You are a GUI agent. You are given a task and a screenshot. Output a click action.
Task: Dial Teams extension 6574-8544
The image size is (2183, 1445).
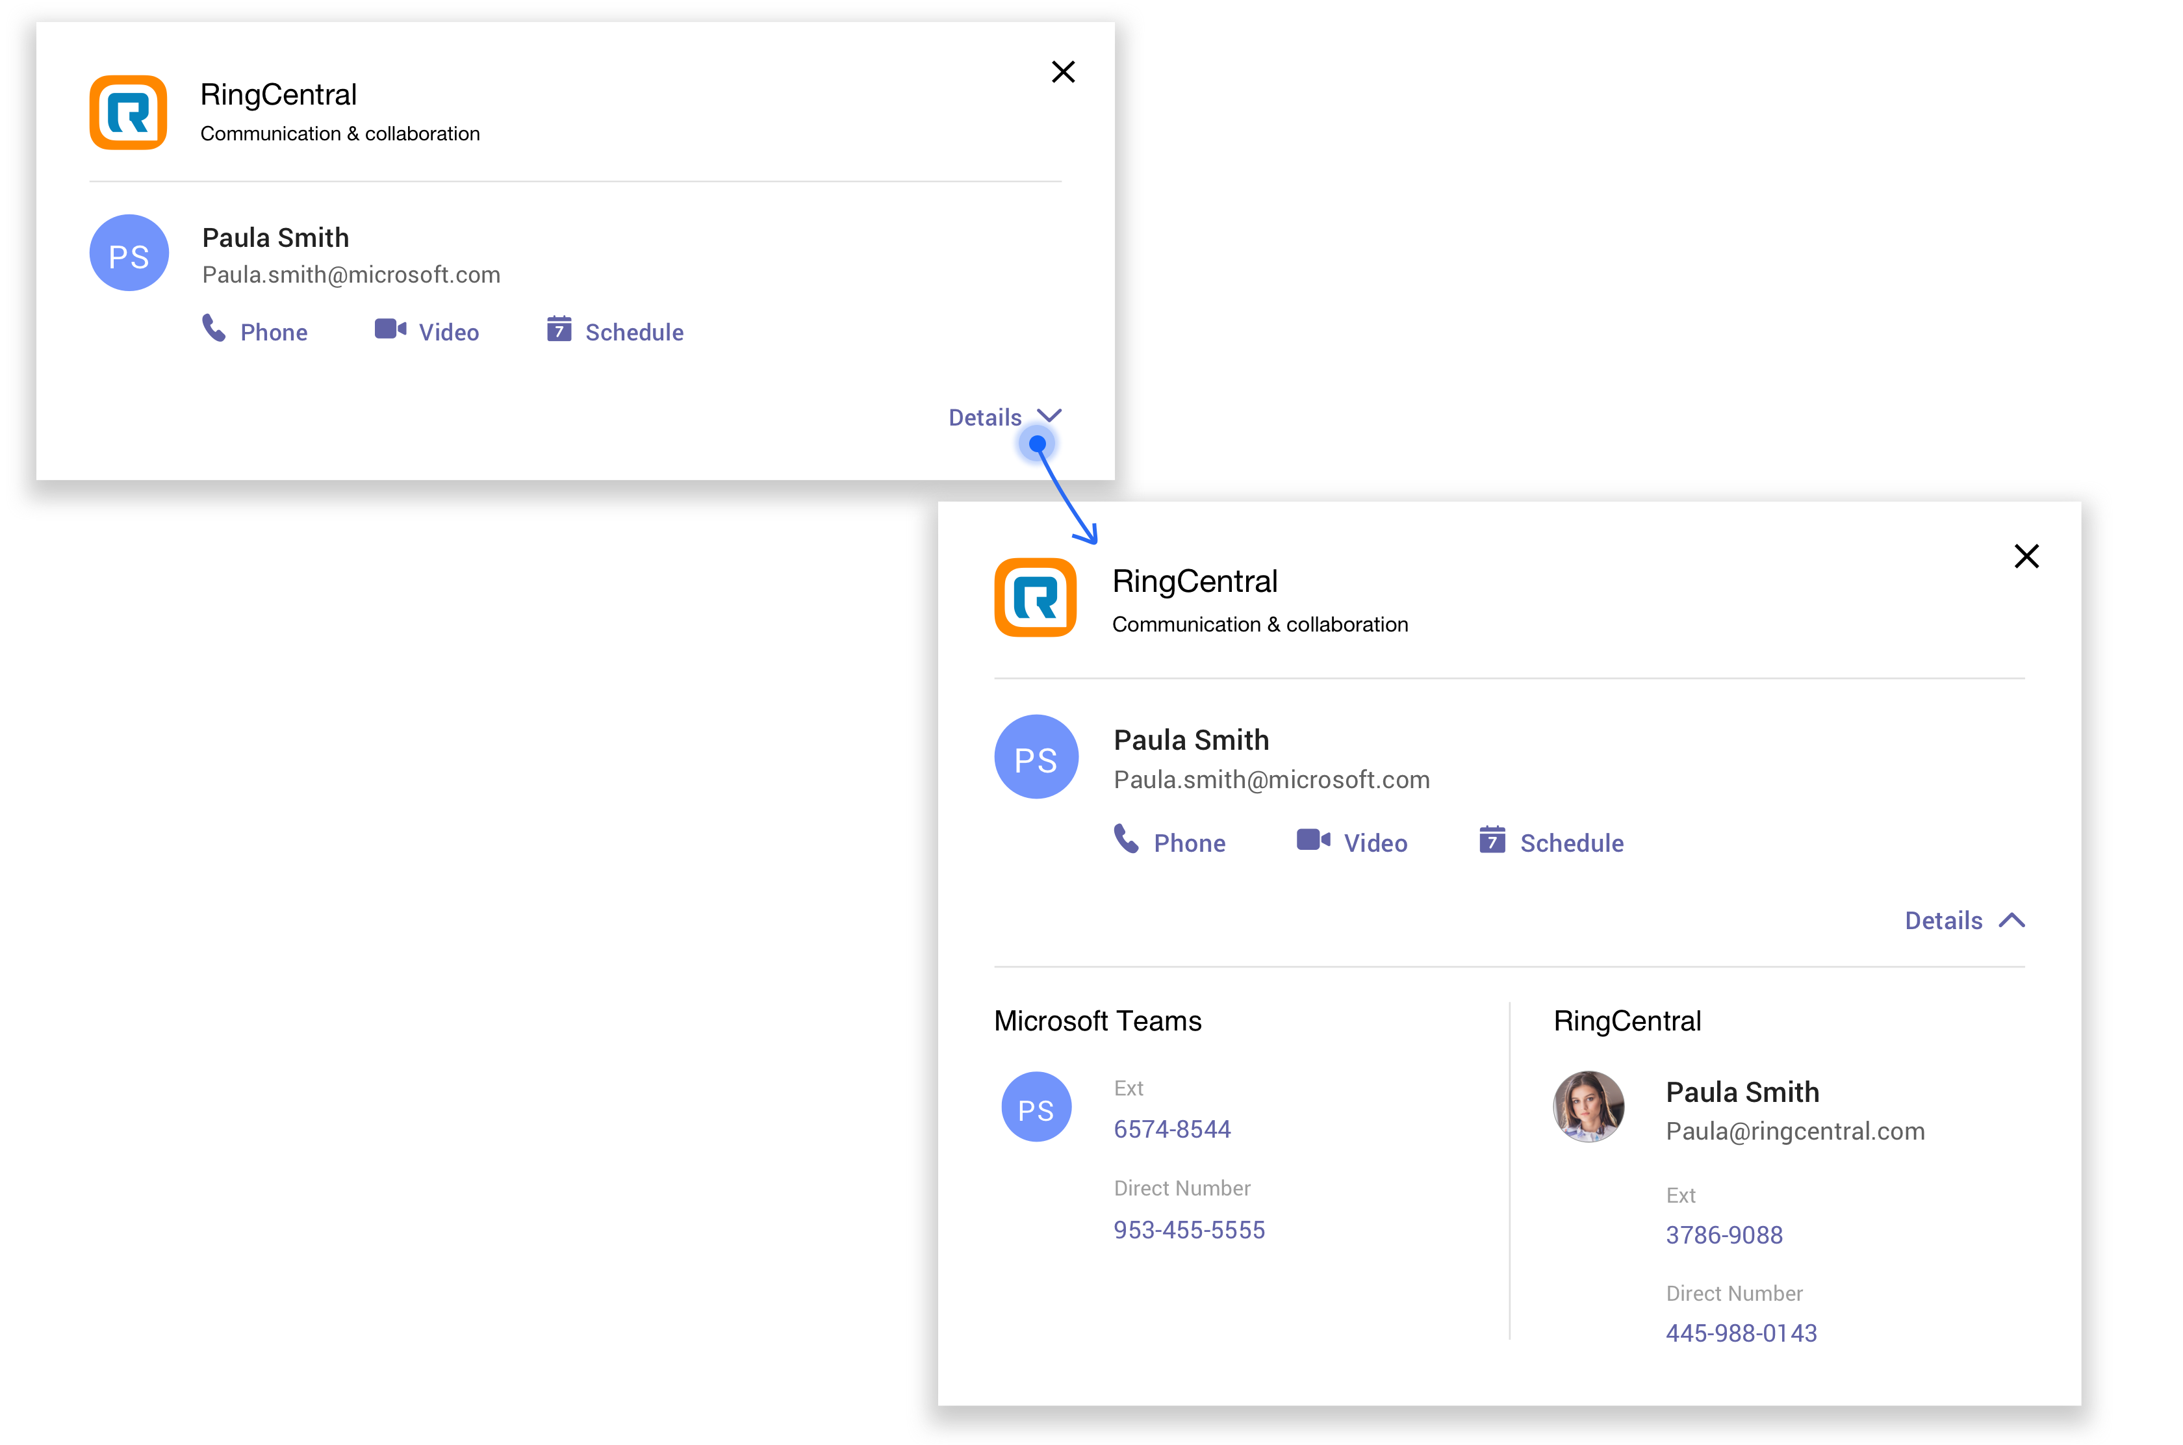[x=1171, y=1129]
